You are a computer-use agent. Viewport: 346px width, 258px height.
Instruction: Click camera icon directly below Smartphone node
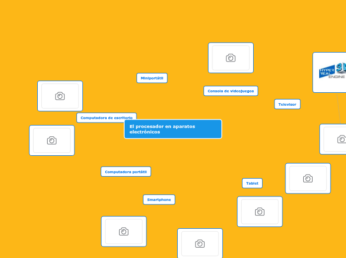[x=200, y=244]
